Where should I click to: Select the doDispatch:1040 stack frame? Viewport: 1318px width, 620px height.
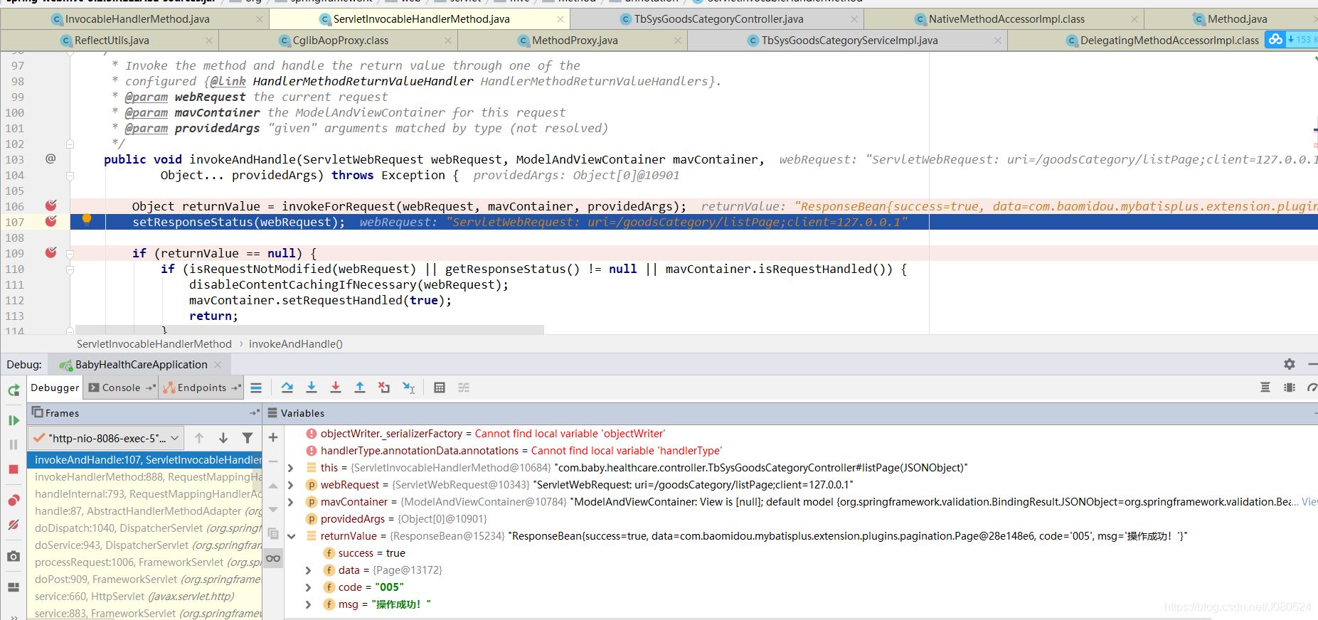tap(147, 528)
